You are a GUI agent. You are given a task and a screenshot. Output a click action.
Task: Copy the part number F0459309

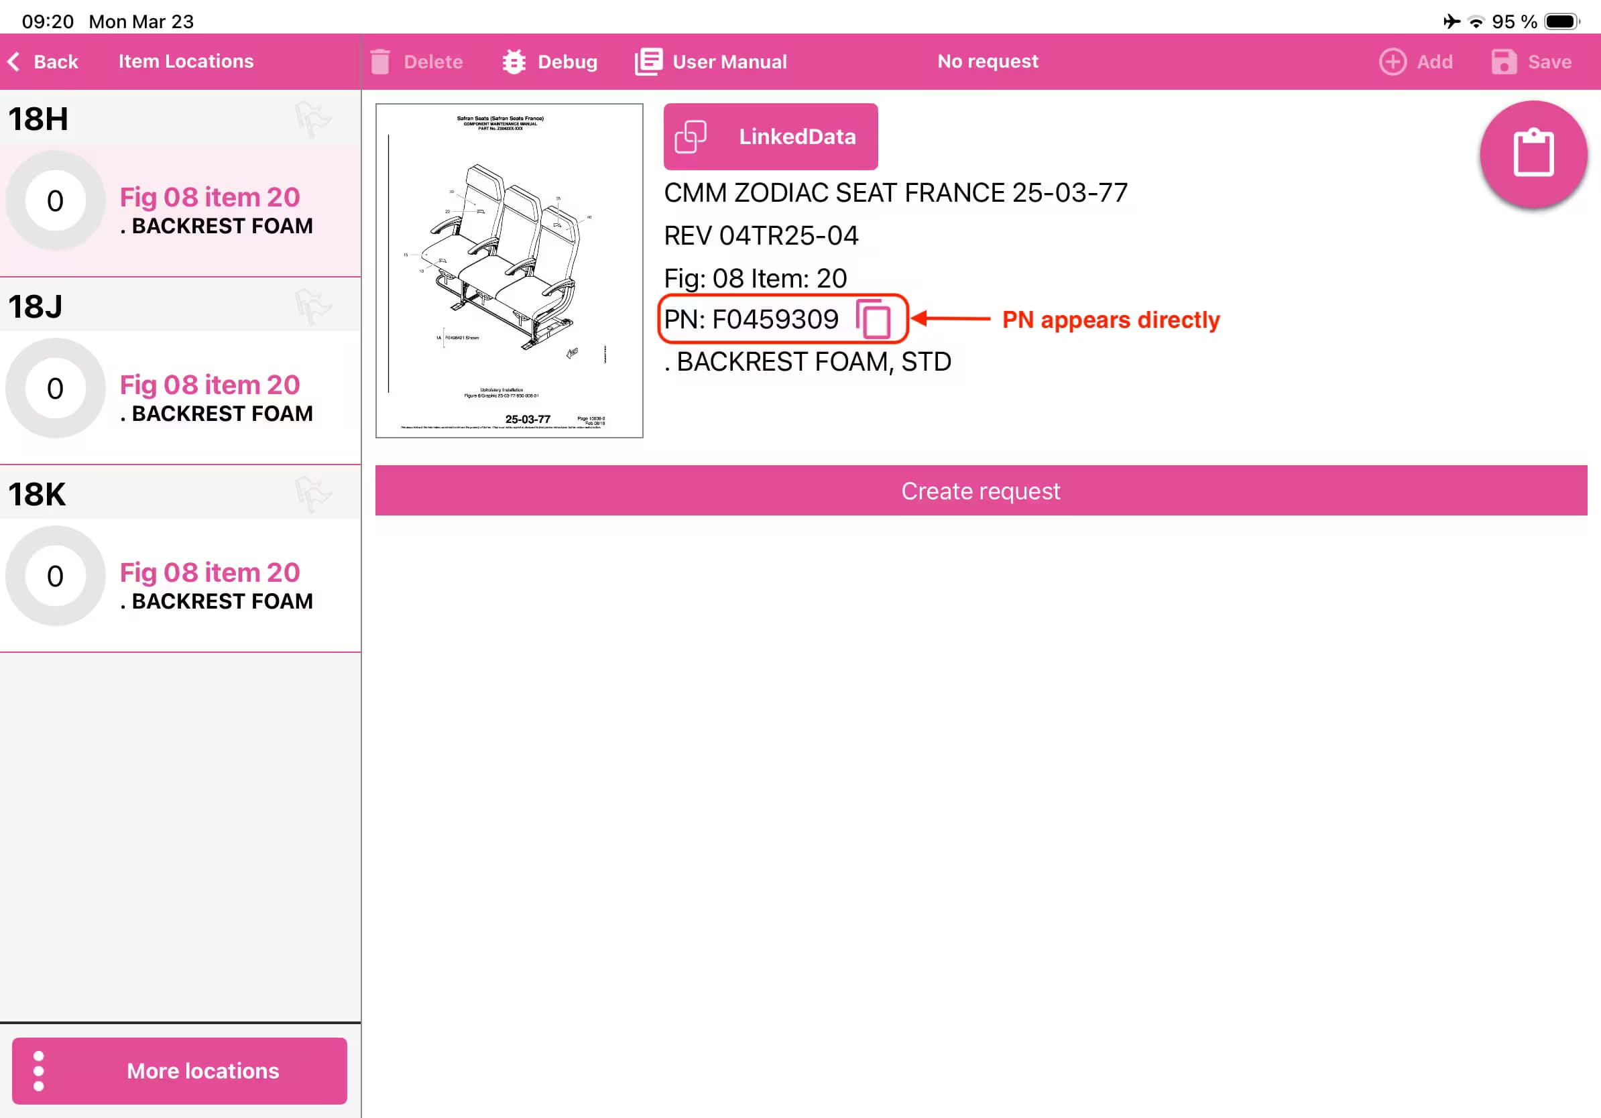874,320
